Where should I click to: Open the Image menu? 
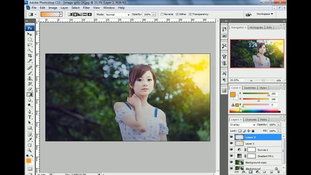(x=53, y=8)
